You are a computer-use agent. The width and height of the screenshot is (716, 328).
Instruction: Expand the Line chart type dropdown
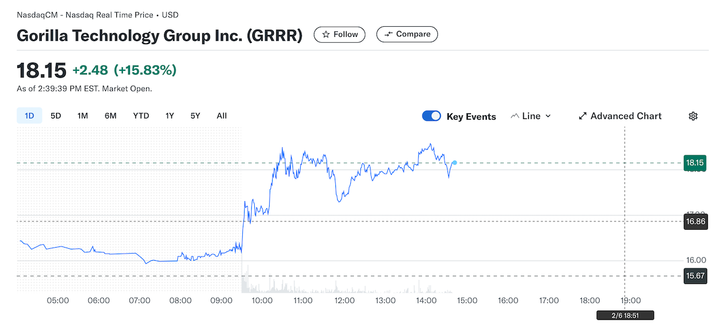click(x=548, y=116)
